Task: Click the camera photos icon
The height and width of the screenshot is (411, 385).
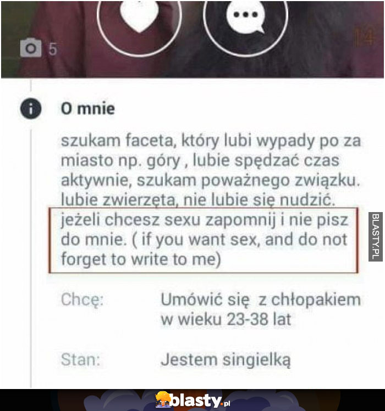Action: click(31, 48)
